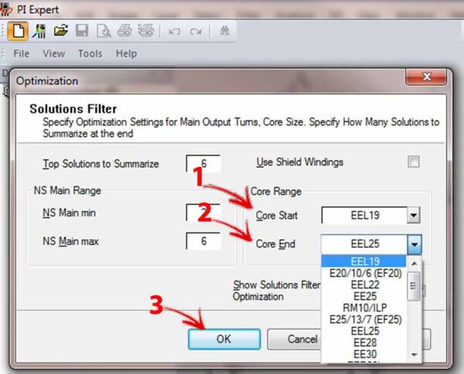Collapse the Core End dropdown arrow
Viewport: 464px width, 374px height.
click(x=415, y=244)
